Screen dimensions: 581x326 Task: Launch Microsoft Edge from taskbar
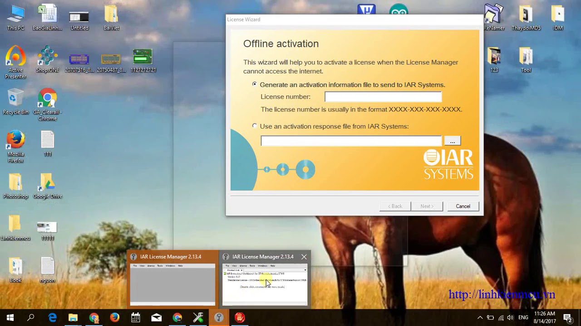coord(52,318)
